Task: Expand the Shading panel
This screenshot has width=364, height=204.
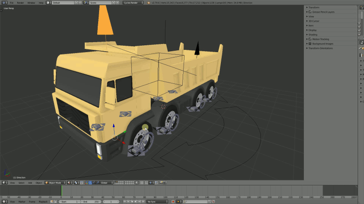Action: click(313, 34)
